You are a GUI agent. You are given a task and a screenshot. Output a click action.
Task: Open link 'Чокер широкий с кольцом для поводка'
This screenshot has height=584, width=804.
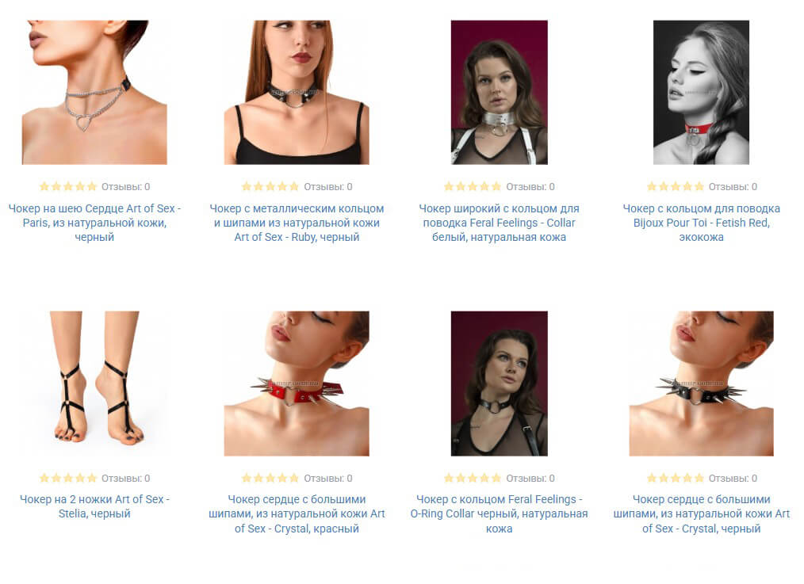[499, 223]
